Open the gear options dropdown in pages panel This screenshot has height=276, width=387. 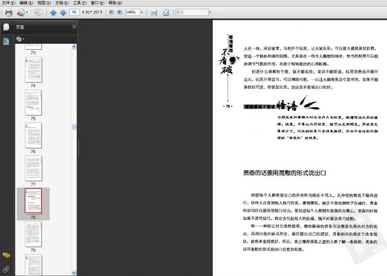(x=20, y=39)
